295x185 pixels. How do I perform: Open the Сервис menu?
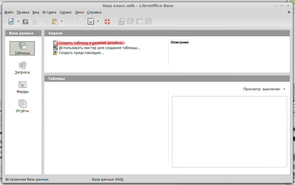pyautogui.click(x=66, y=12)
